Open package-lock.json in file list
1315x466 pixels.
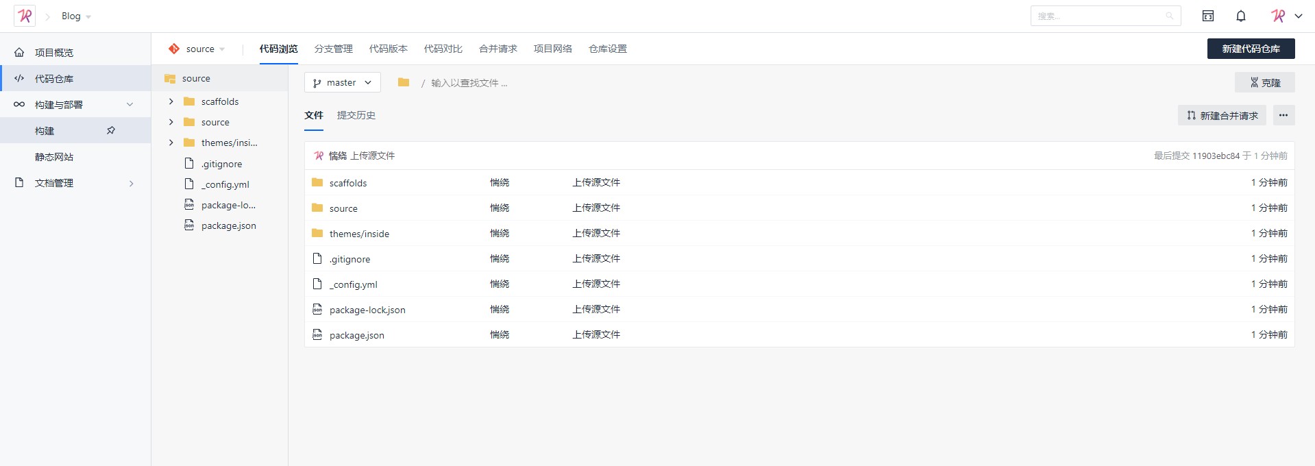pos(367,310)
